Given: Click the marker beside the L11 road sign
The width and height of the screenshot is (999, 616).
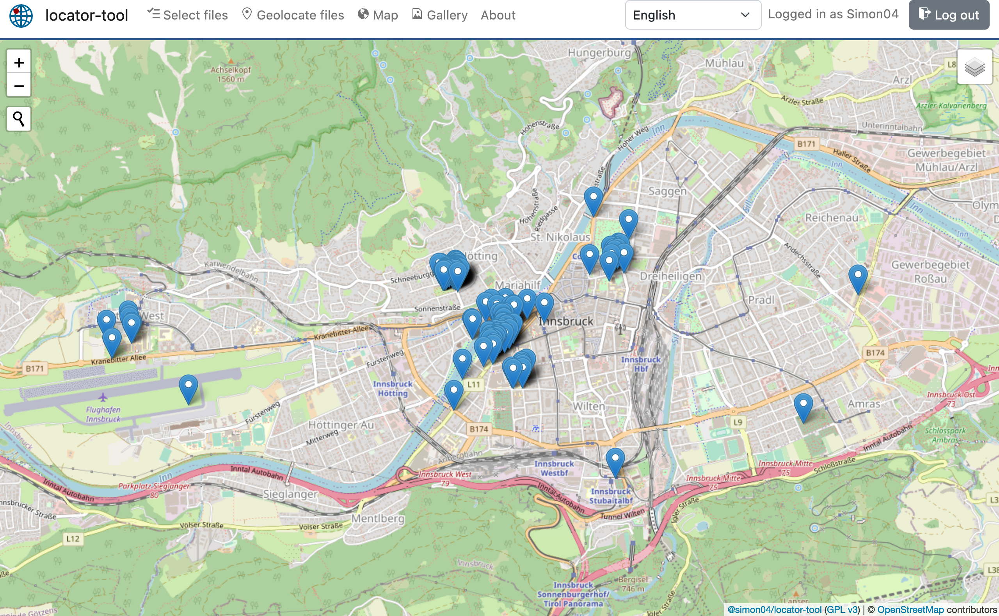Looking at the screenshot, I should click(x=453, y=395).
